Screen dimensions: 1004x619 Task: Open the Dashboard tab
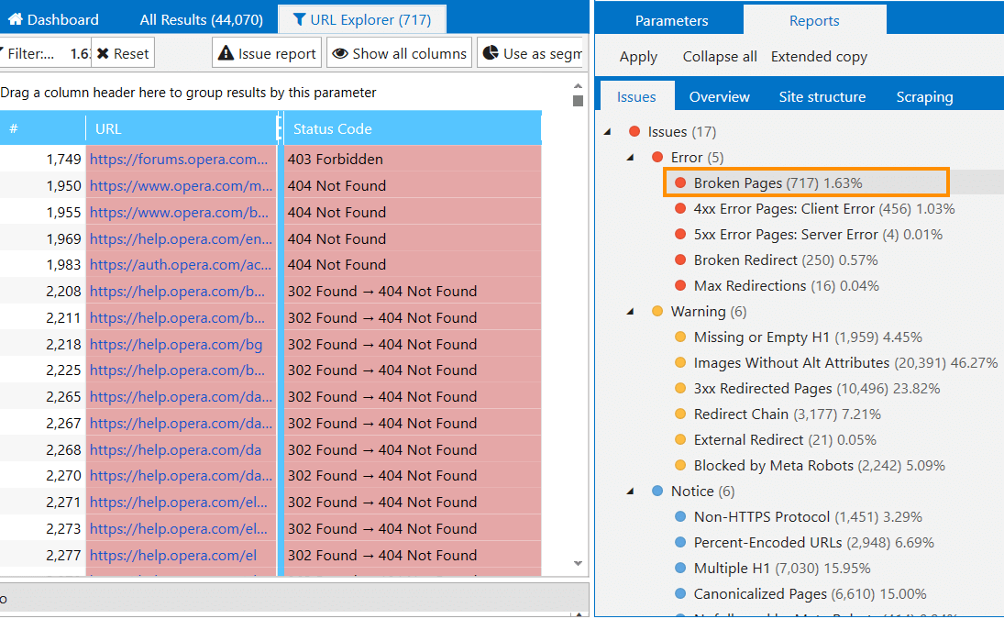point(53,19)
